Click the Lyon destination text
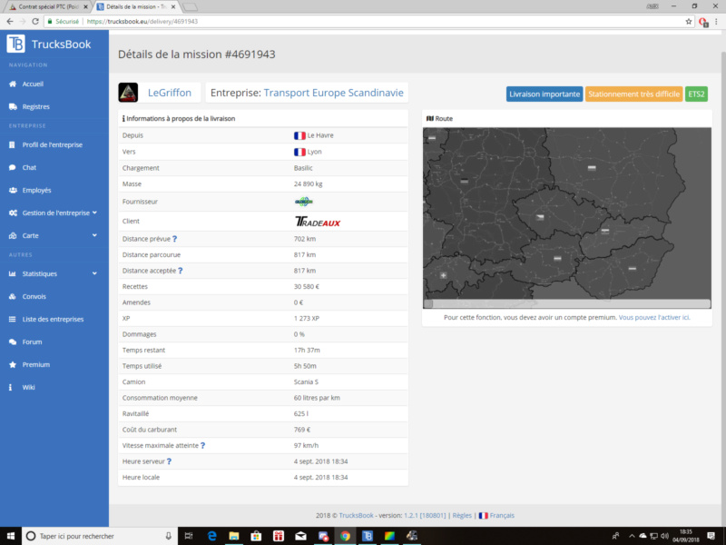The image size is (726, 545). (x=314, y=152)
